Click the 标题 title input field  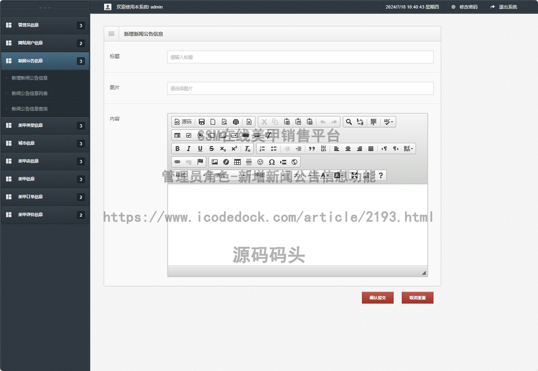coord(301,57)
